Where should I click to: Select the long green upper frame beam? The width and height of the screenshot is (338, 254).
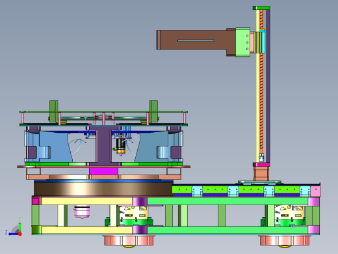(227, 201)
